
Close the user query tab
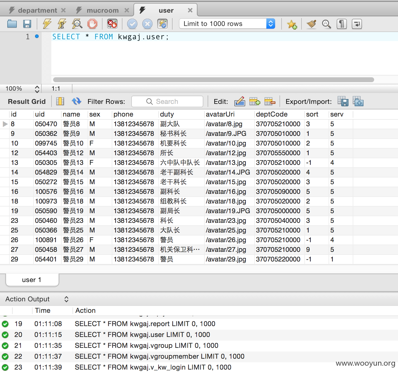tap(190, 10)
